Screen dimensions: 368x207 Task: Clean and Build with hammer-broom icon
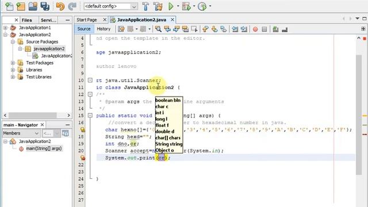[158, 6]
